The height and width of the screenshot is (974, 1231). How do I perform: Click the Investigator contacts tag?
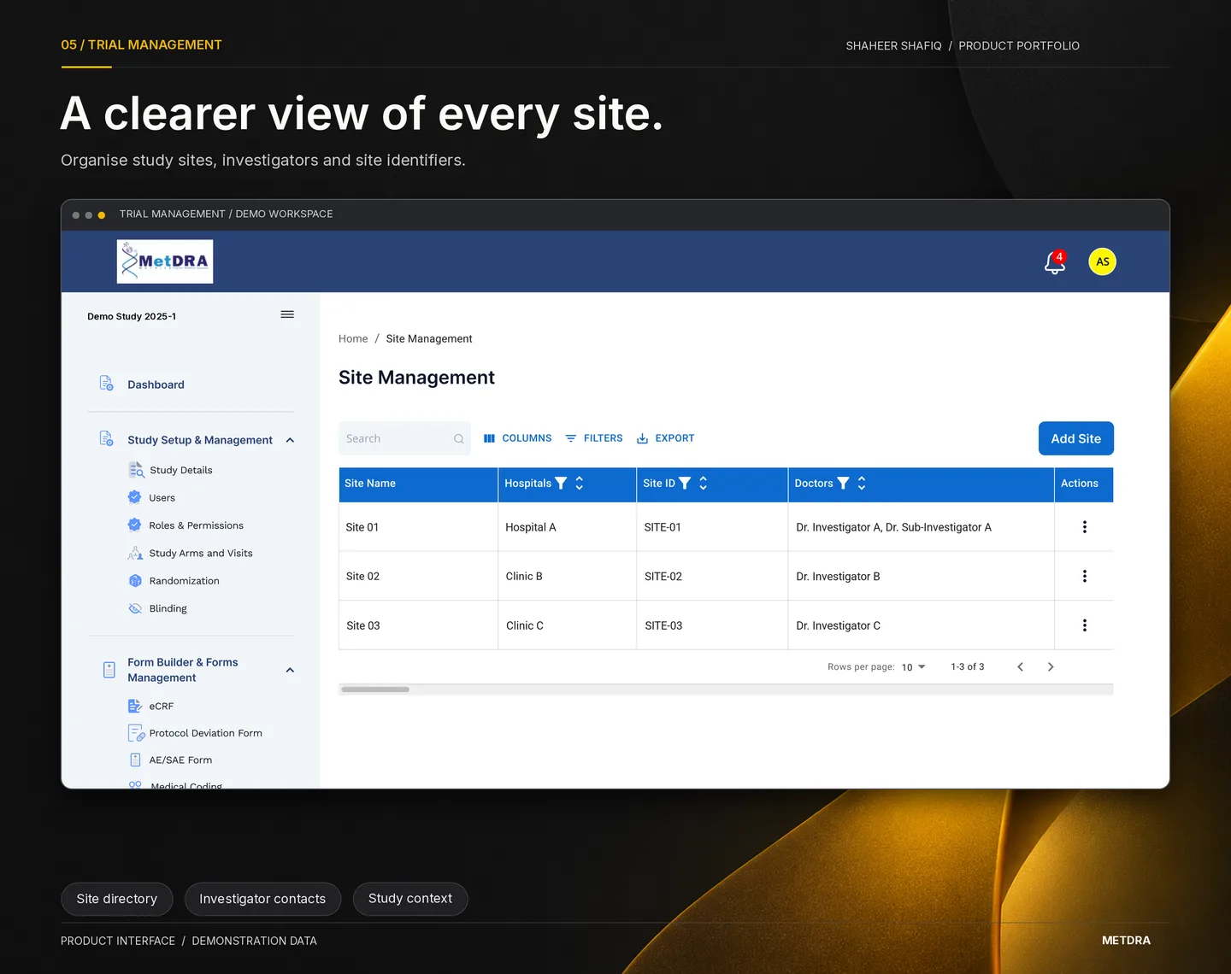[x=262, y=899]
